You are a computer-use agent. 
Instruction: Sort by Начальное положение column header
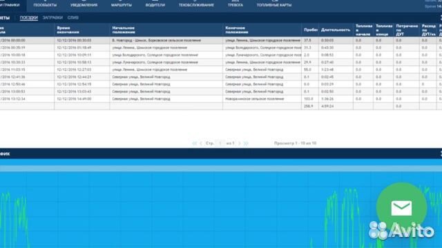[166, 30]
